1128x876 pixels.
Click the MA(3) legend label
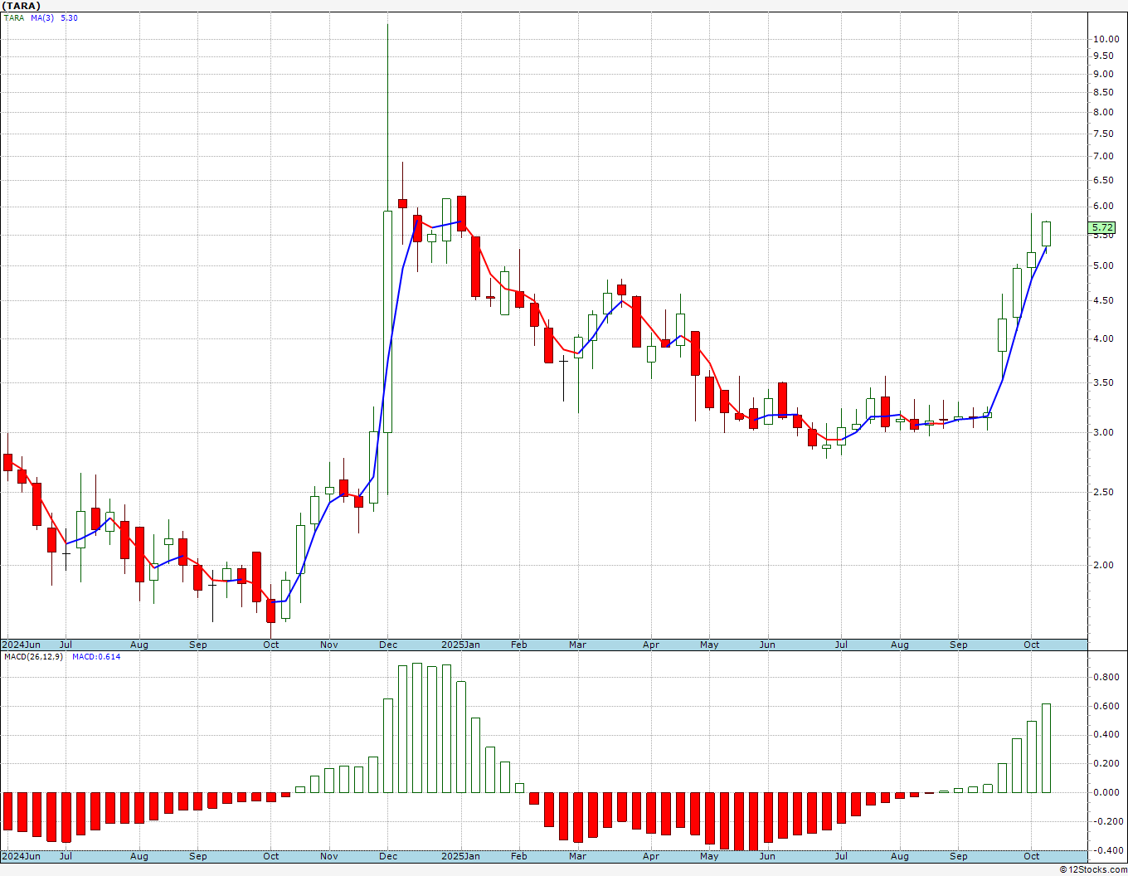(x=42, y=17)
